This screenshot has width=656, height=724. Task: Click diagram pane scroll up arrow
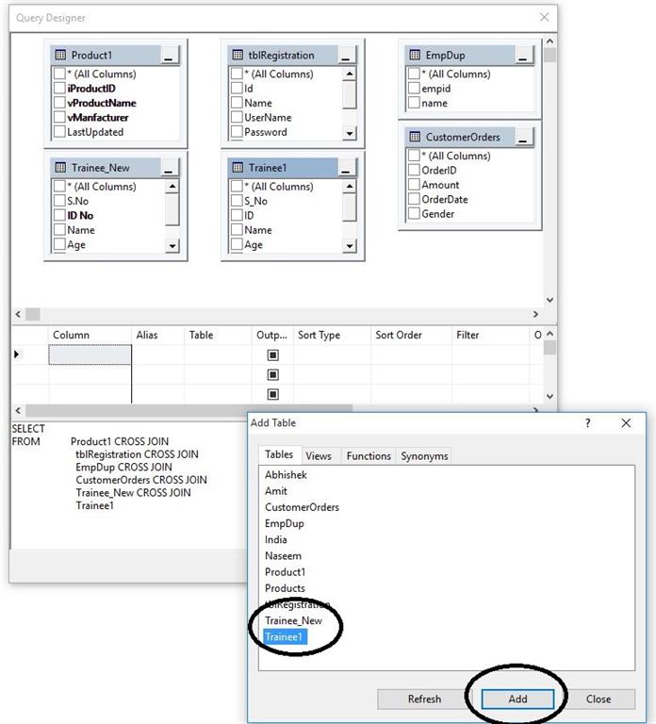[549, 41]
